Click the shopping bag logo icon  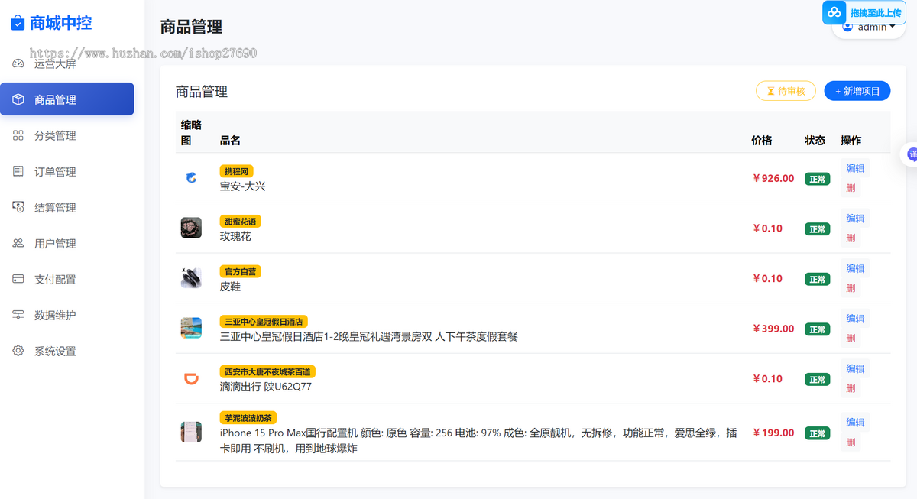tap(18, 24)
